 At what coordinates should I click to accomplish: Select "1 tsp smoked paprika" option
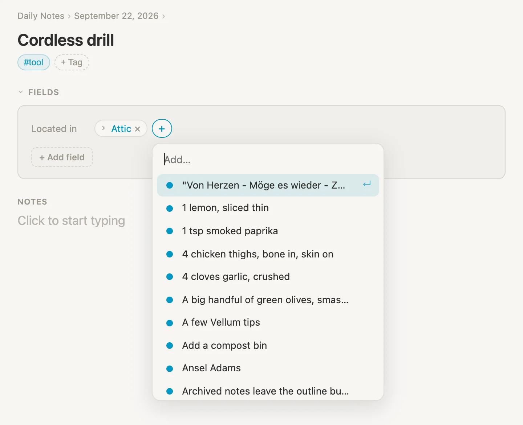point(268,231)
